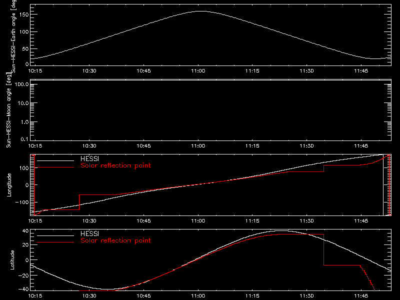400x300 pixels.
Task: Click white HESSI legend line in Latitude plot
Action: tap(55, 235)
